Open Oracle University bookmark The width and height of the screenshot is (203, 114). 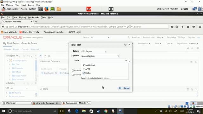coord(29,32)
